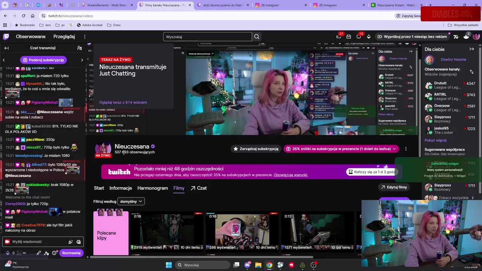Open the user profile avatar menu
482x271 pixels.
point(476,37)
